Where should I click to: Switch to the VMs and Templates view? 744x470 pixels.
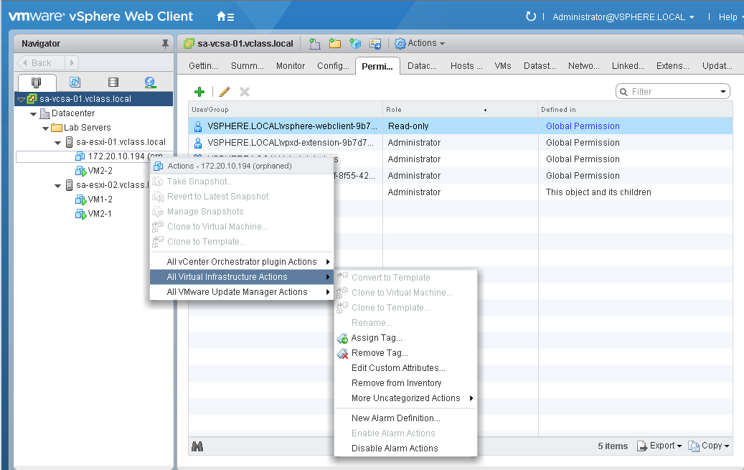click(75, 83)
